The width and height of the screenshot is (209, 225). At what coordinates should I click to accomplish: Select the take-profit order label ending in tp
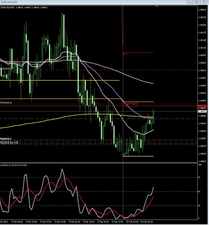(6, 103)
